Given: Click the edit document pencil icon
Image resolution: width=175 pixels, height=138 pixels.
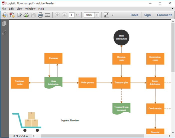Looking at the screenshot, I should [19, 15].
